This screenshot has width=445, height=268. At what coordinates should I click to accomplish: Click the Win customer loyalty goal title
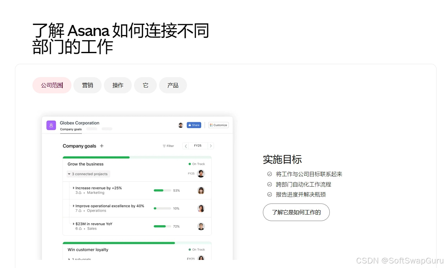[x=88, y=250]
